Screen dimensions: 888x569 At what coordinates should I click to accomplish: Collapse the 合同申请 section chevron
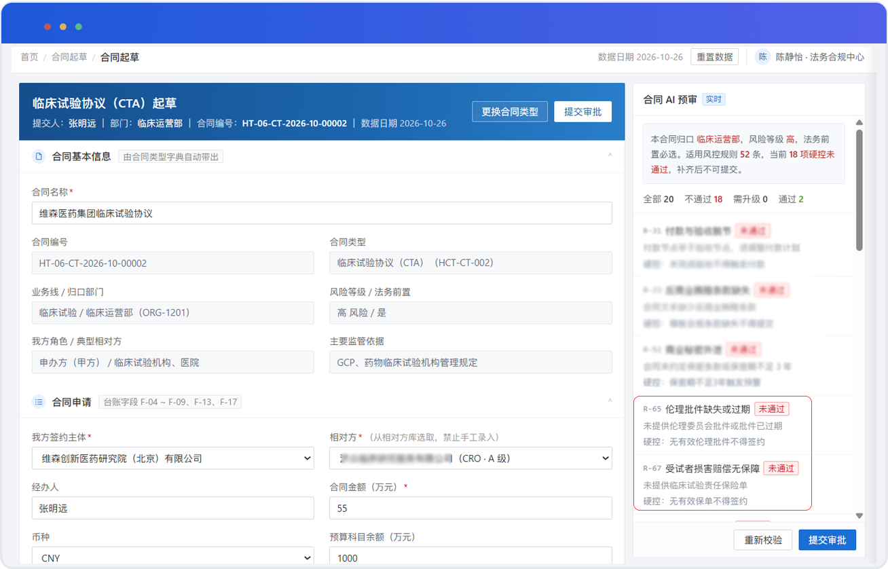tap(610, 401)
